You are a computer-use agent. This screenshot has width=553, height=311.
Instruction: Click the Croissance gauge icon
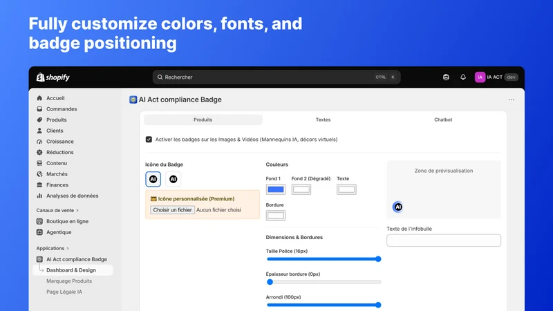point(39,142)
